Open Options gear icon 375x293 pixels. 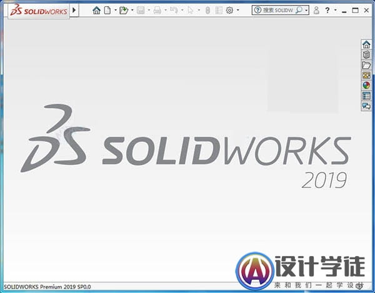229,10
